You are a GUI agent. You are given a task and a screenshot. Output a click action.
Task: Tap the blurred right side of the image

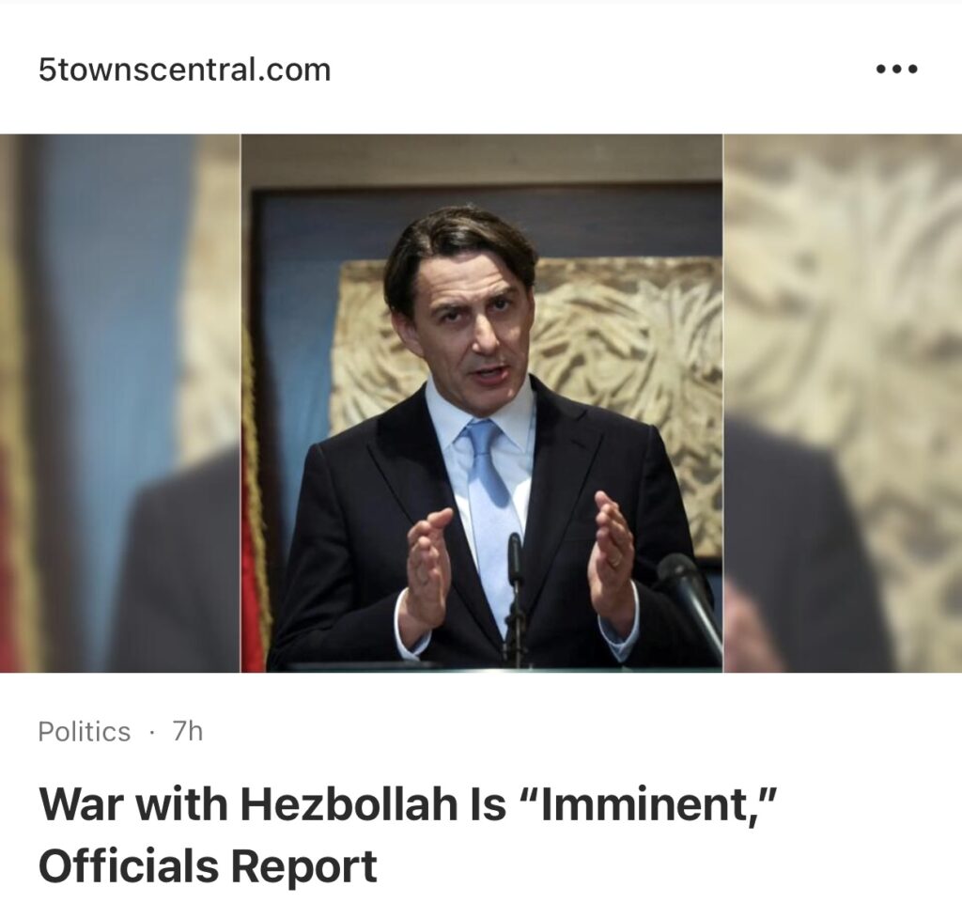click(843, 403)
